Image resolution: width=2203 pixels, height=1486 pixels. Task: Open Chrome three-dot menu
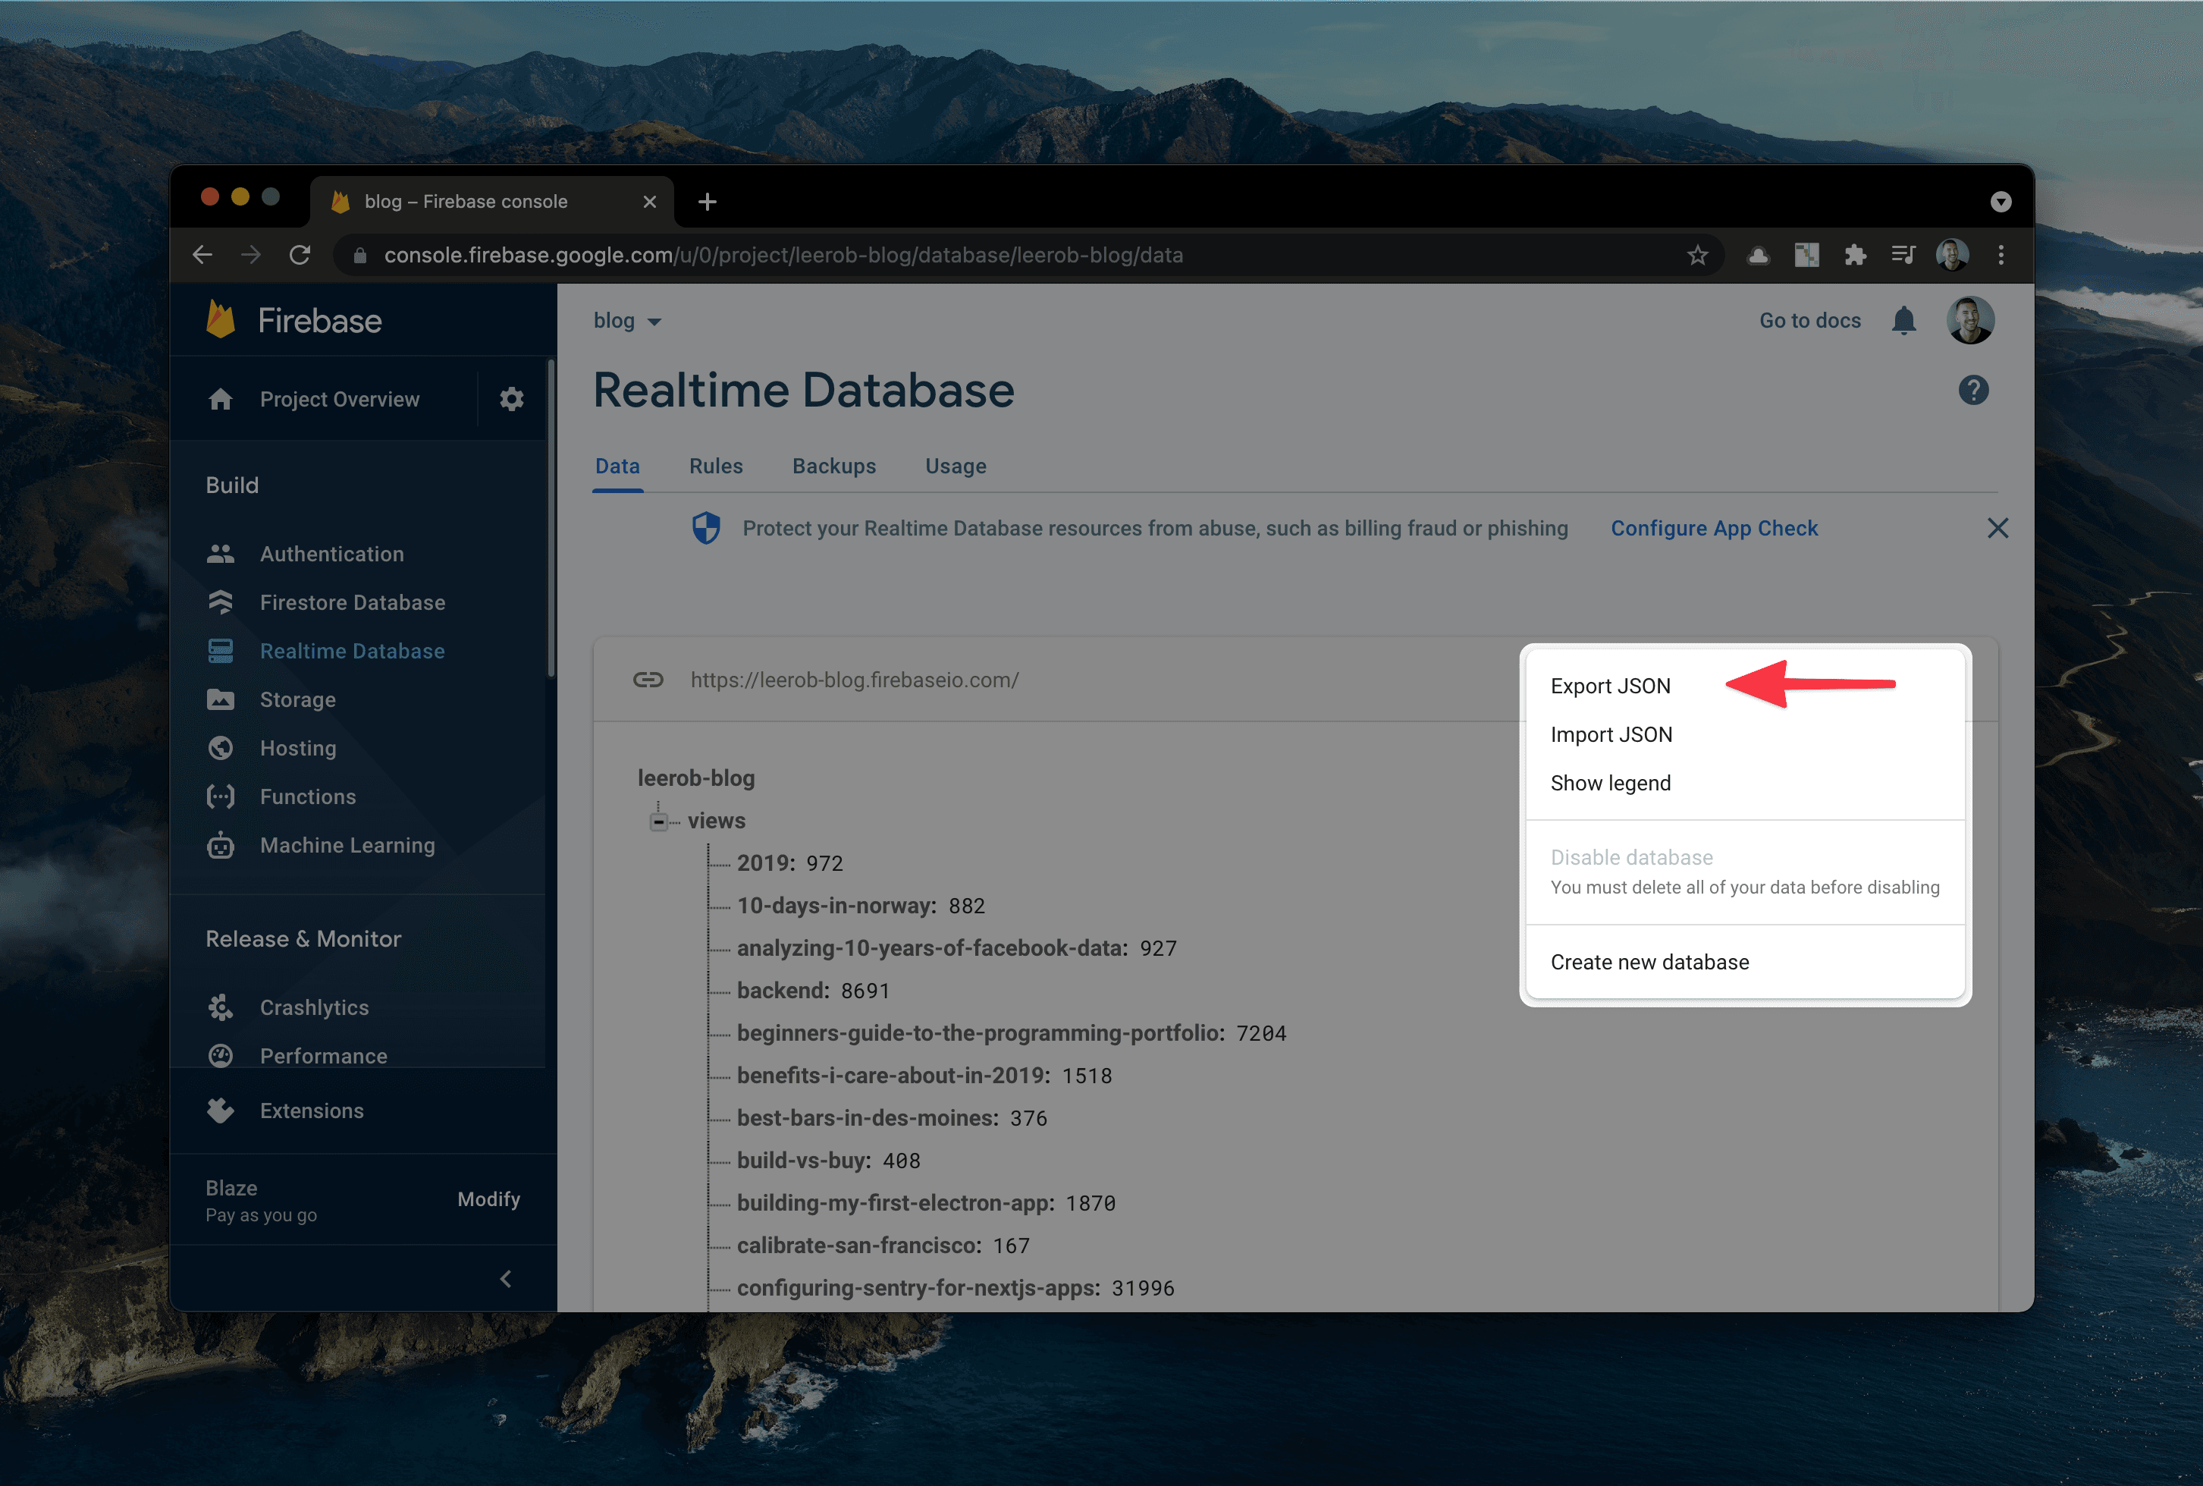click(x=2001, y=255)
